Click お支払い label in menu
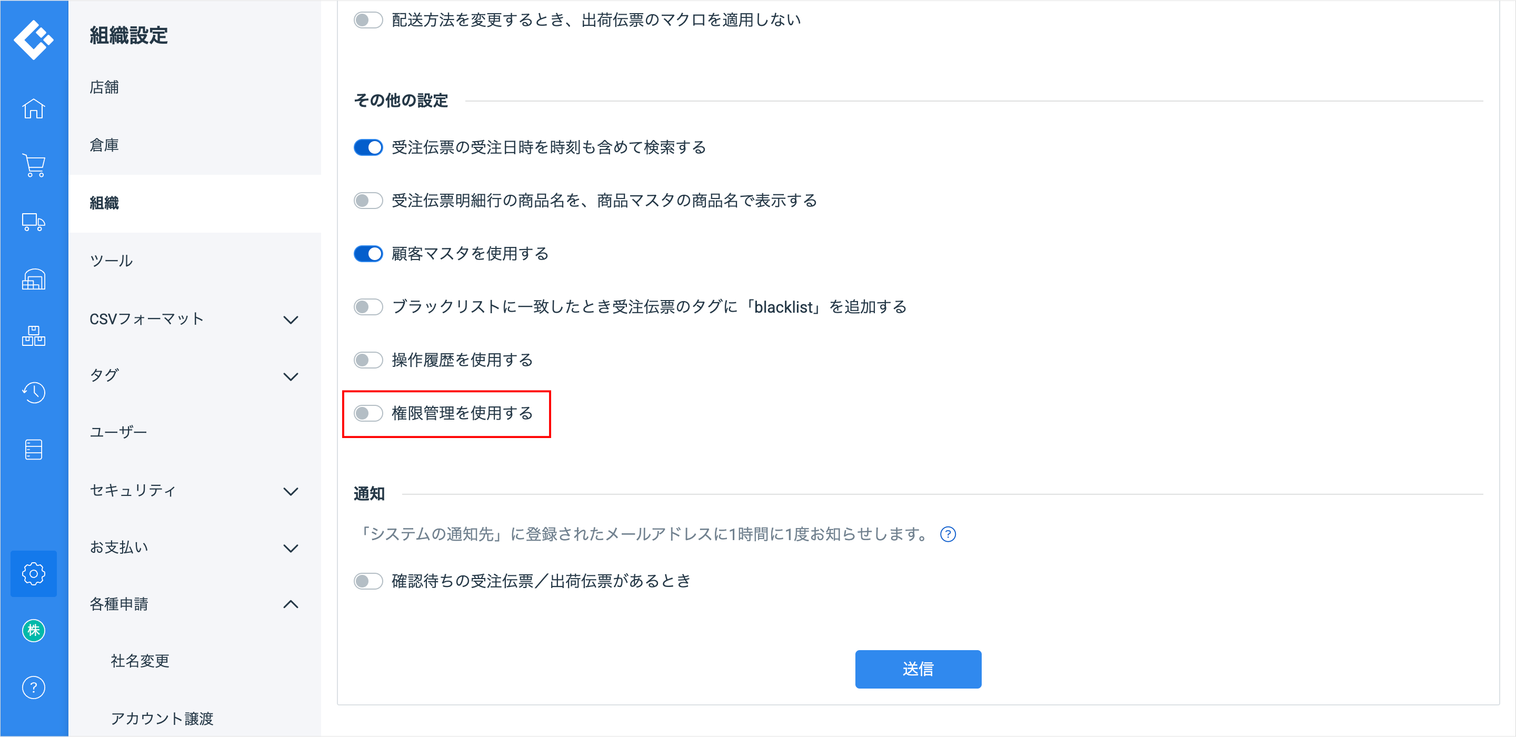The width and height of the screenshot is (1516, 737). tap(119, 547)
